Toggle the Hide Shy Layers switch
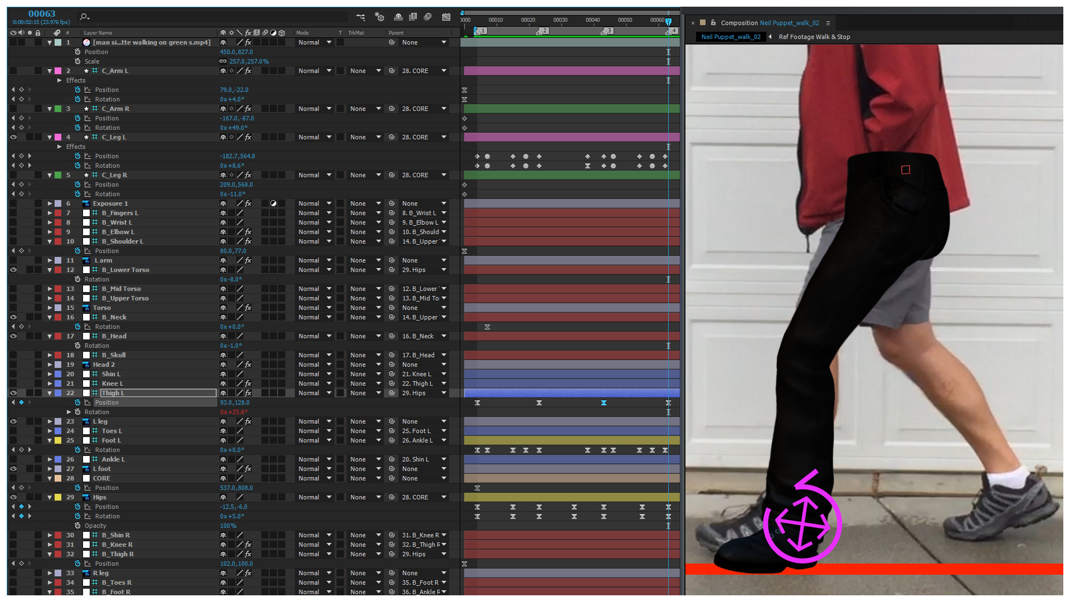This screenshot has height=602, width=1070. pos(398,17)
